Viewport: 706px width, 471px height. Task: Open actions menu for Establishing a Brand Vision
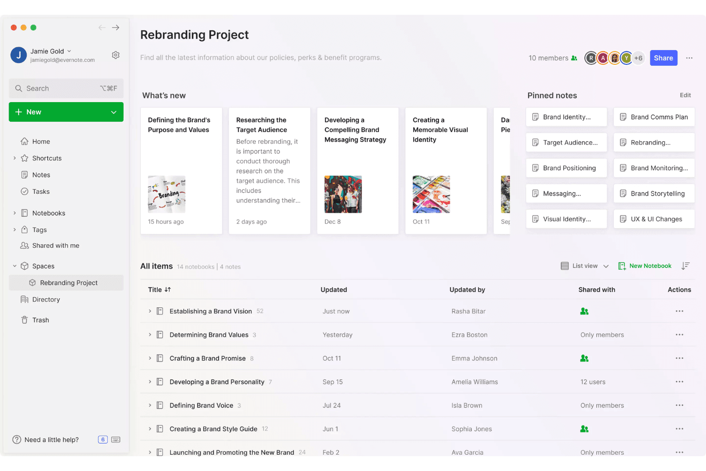(679, 311)
